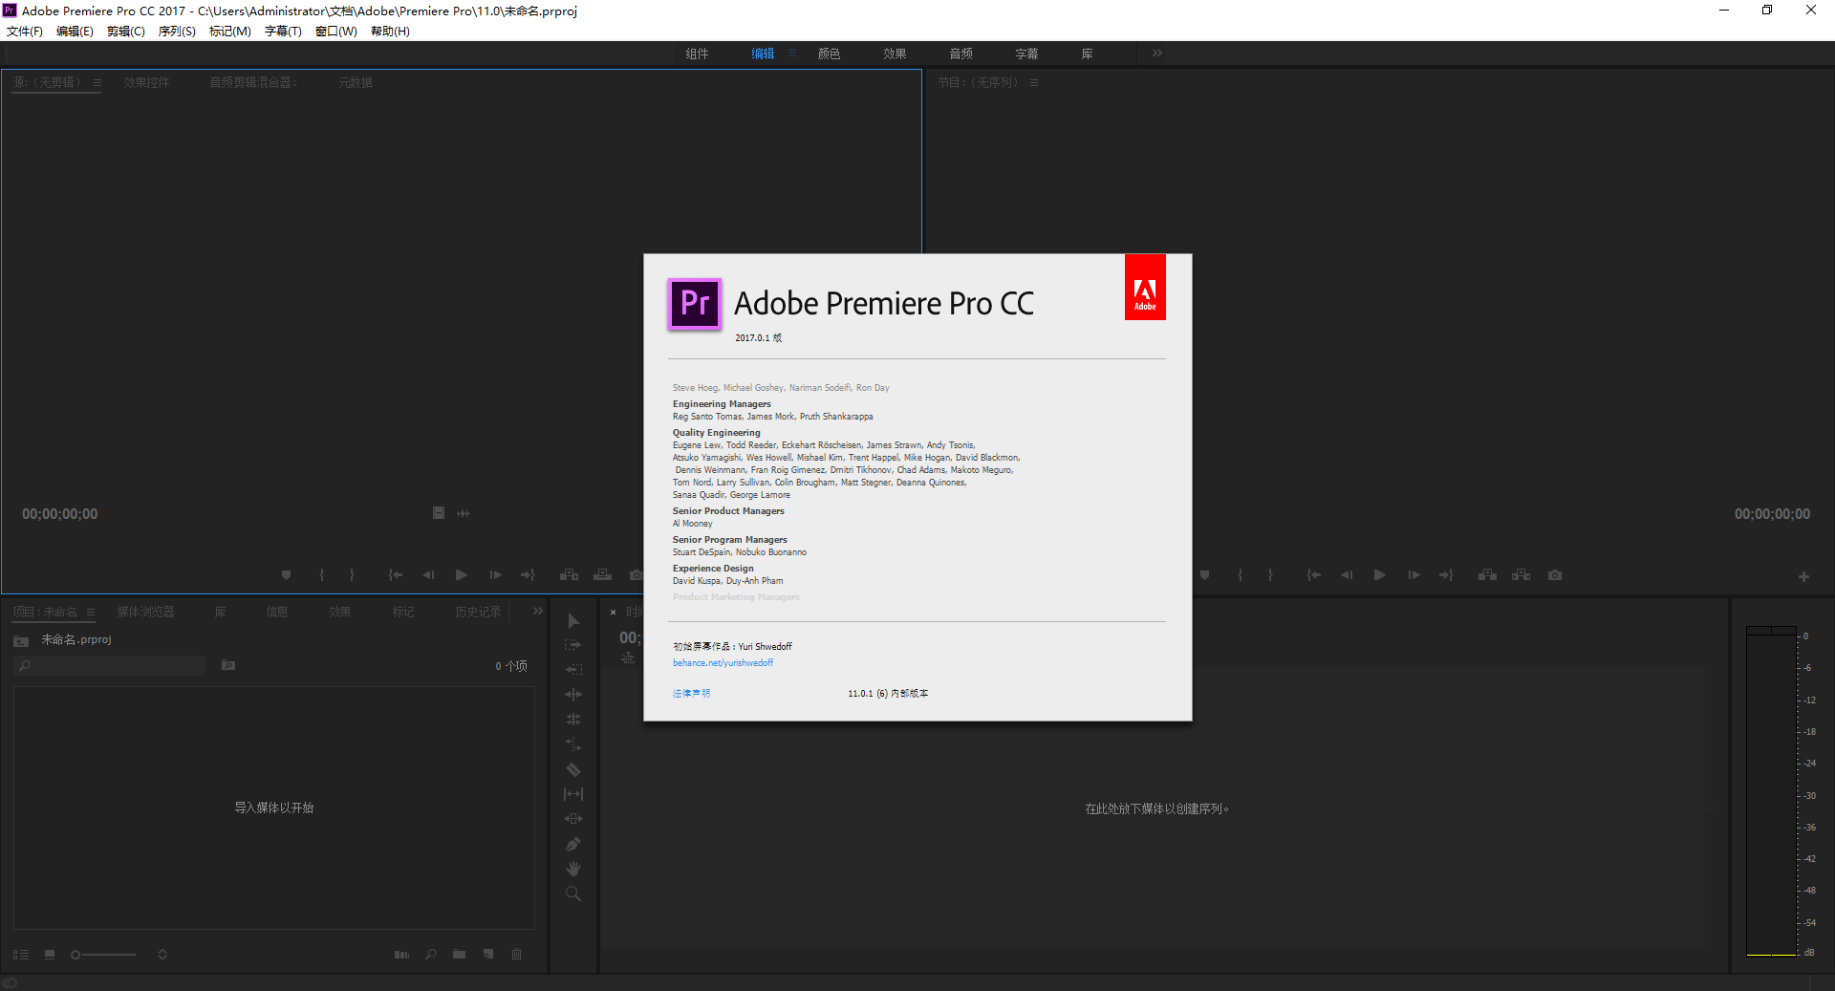Click the 法律声明 link in About dialog

click(691, 694)
